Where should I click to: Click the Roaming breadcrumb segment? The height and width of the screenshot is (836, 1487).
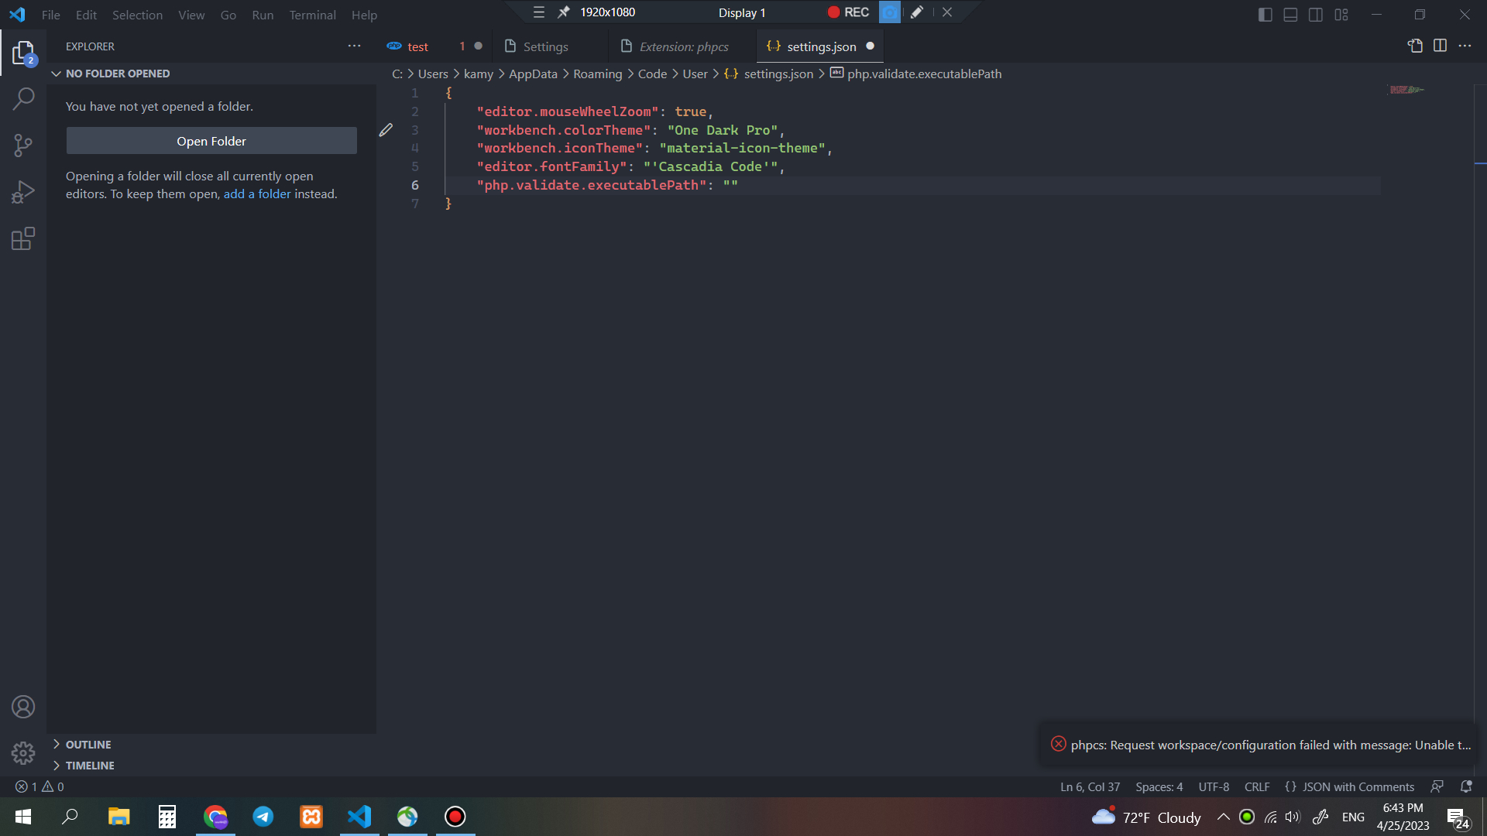597,74
